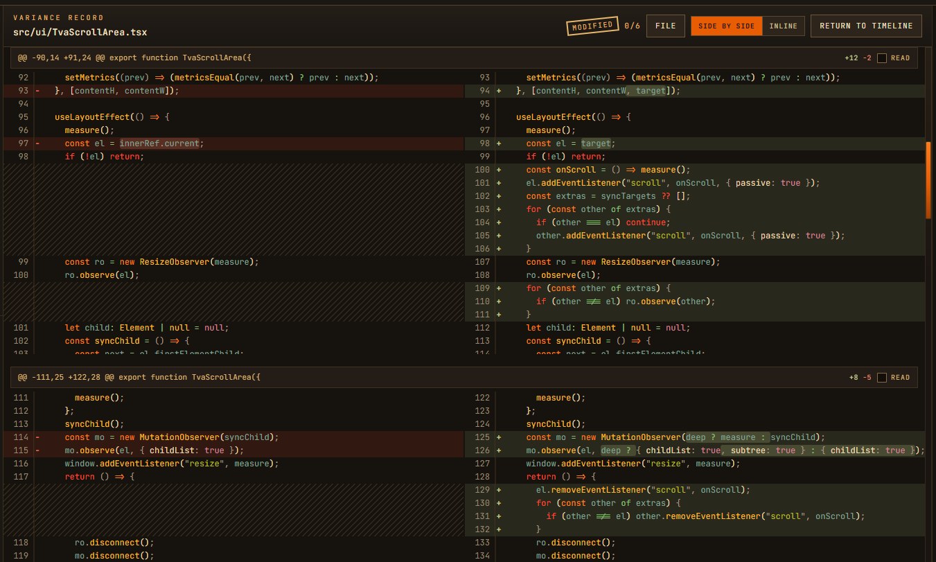
Task: Click the src/ui/TvaScrollArea.tsx file path
Action: (x=80, y=32)
